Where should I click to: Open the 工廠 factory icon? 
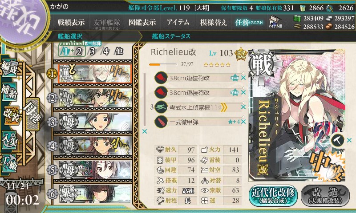tap(9, 163)
